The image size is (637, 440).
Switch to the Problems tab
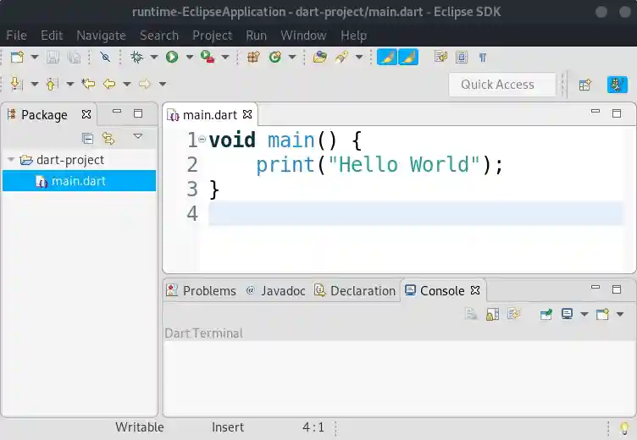click(202, 290)
